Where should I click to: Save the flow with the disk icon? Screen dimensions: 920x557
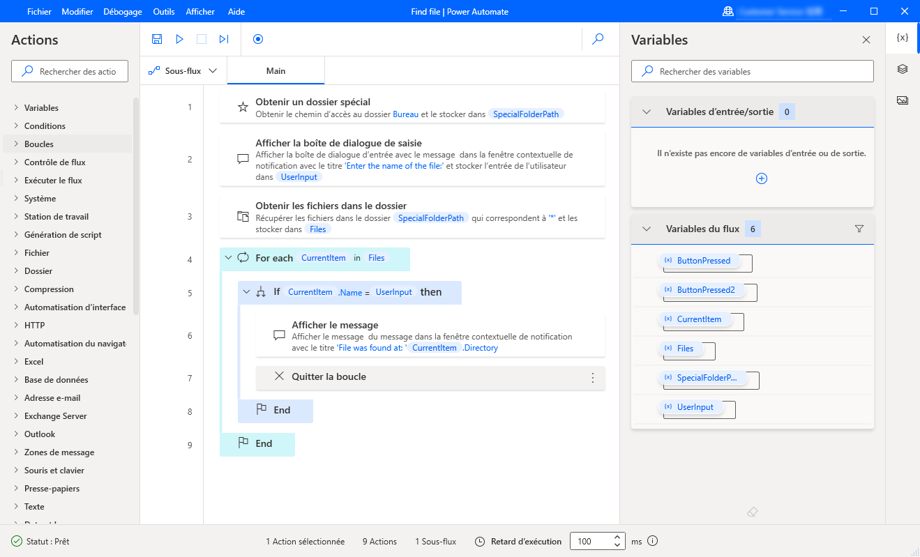tap(157, 39)
